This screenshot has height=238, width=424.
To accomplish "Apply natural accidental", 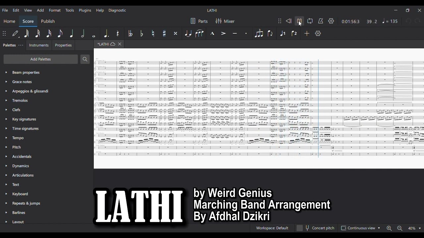I will coord(153,33).
